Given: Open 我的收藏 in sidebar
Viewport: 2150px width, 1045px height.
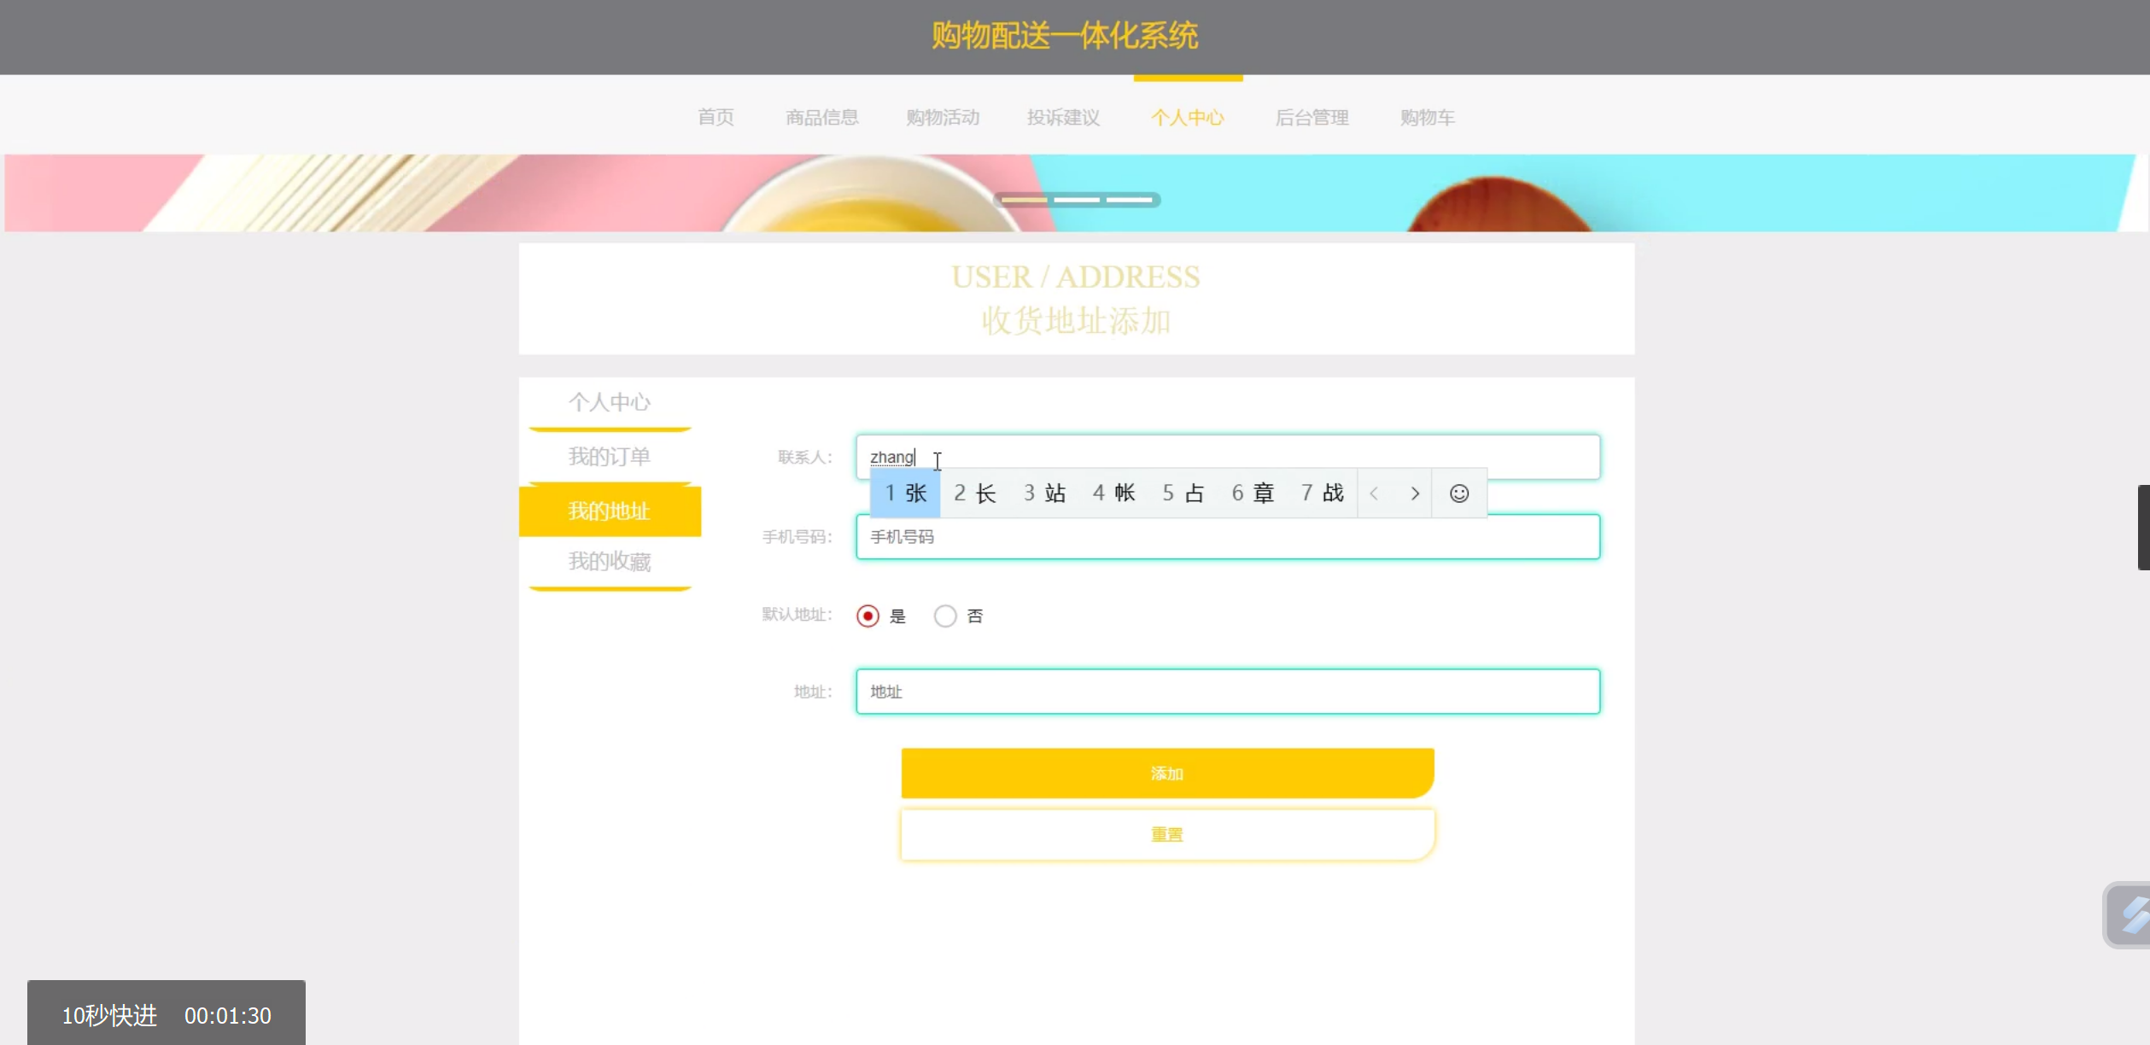Looking at the screenshot, I should (609, 561).
